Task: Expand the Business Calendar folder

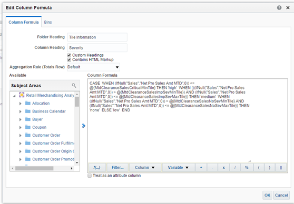Action: [x=20, y=111]
